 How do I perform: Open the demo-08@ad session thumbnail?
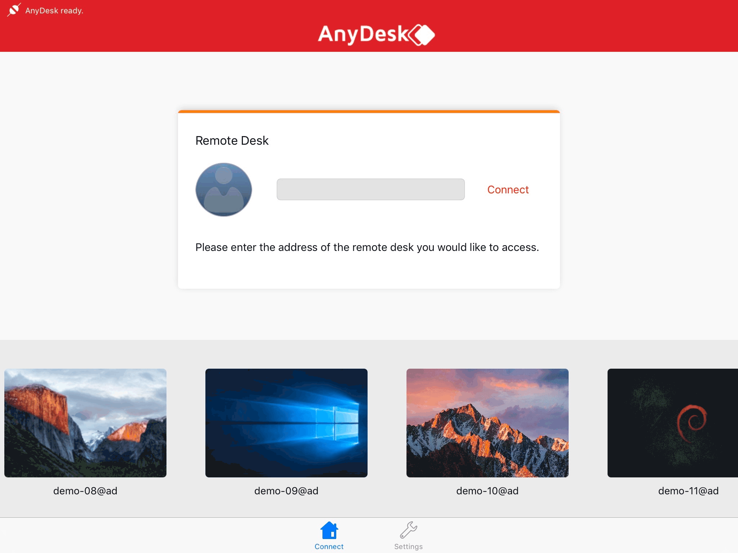[x=85, y=423]
